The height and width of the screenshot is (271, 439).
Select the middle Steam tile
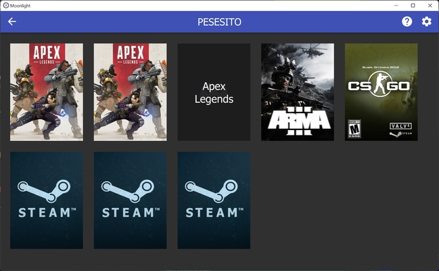[x=130, y=200]
